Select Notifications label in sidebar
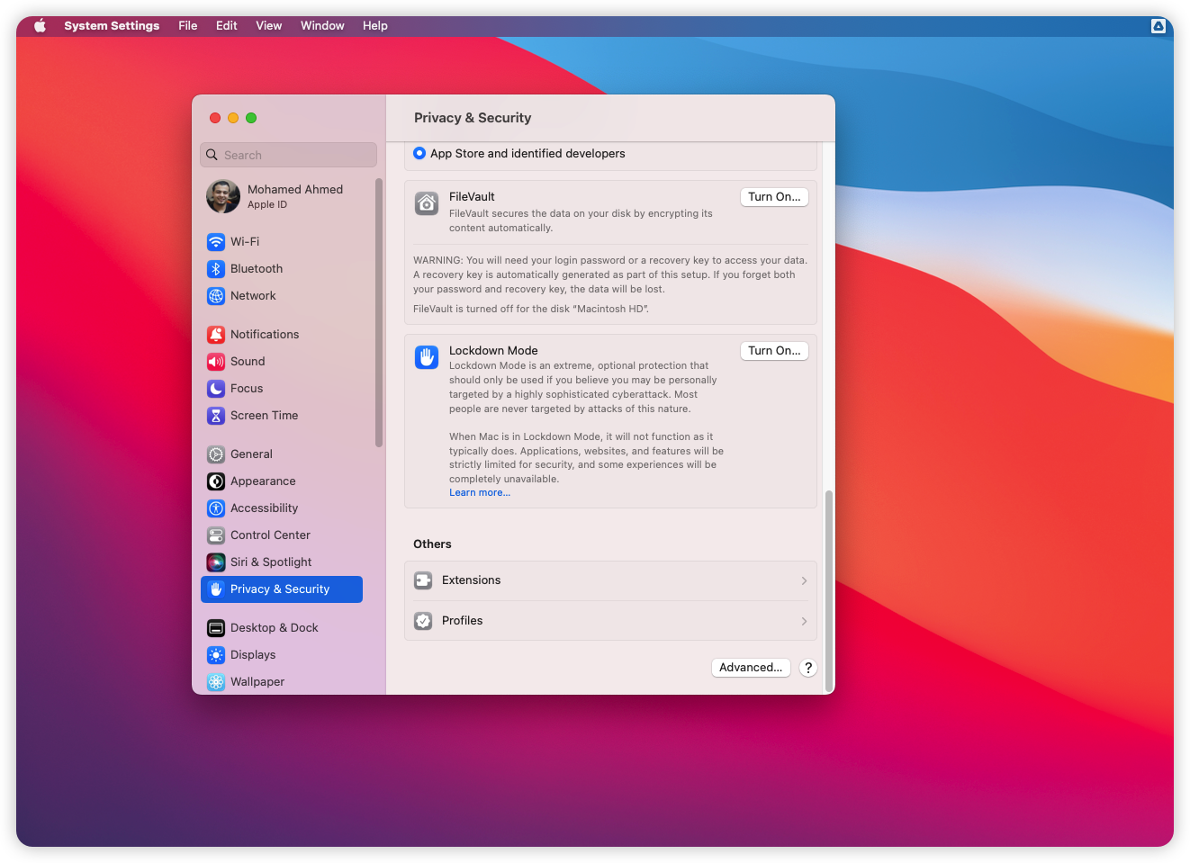The height and width of the screenshot is (863, 1190). pyautogui.click(x=265, y=335)
